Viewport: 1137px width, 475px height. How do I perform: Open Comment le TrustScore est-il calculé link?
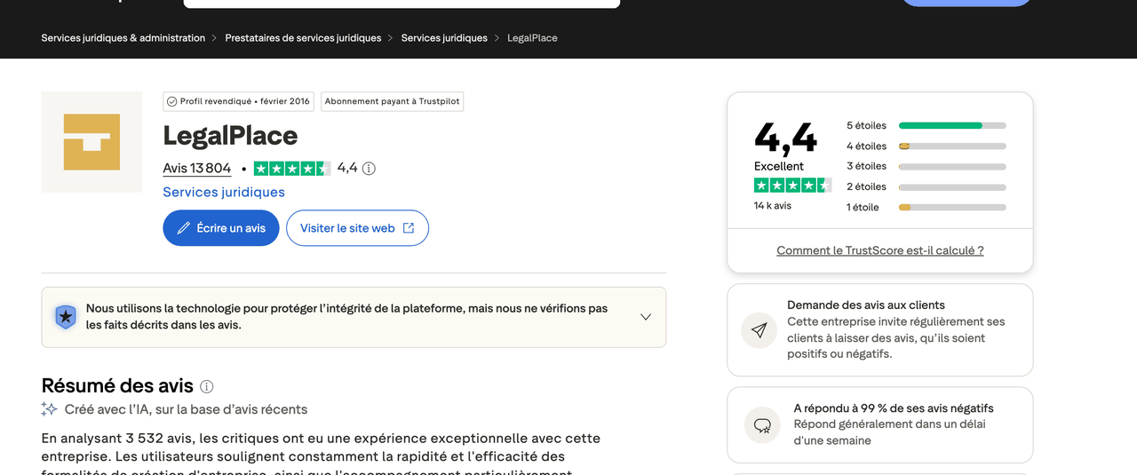point(880,250)
